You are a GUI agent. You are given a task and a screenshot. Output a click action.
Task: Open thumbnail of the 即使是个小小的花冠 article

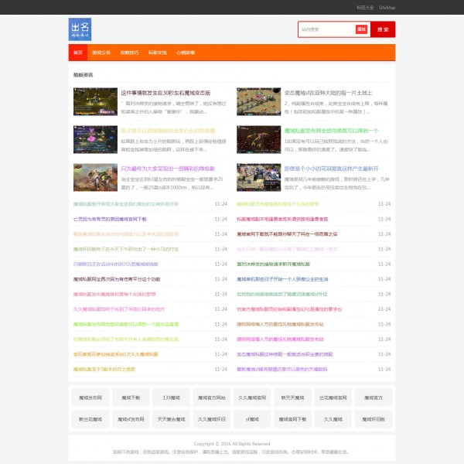(x=258, y=177)
